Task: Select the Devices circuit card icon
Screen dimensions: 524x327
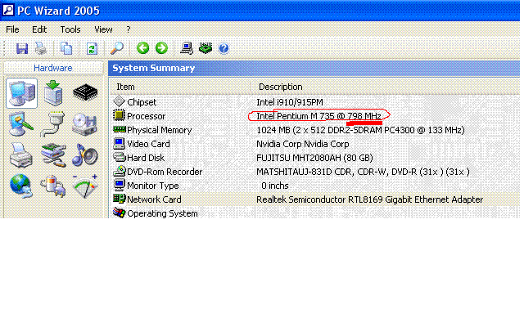Action: pos(53,155)
